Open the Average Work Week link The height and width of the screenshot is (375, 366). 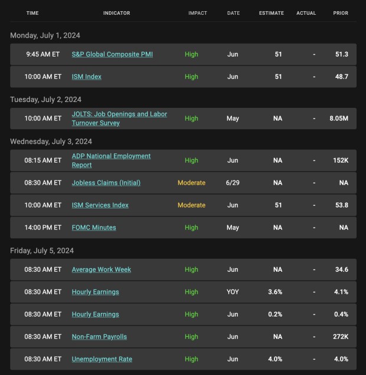click(x=102, y=269)
